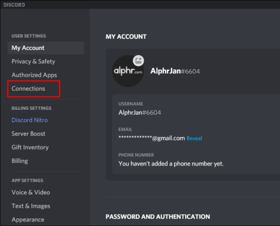Click the Discord logo in title bar
280x226 pixels.
tap(14, 5)
